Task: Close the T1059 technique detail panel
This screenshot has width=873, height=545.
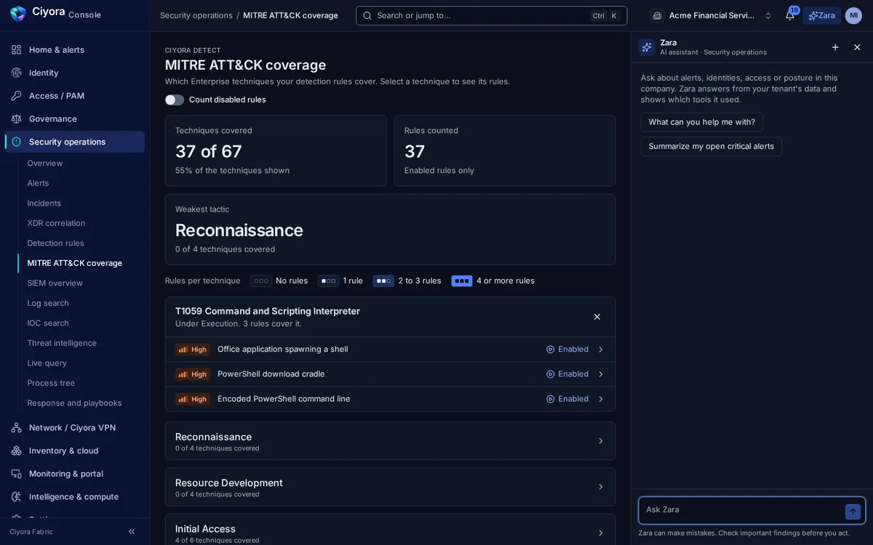Action: tap(597, 317)
